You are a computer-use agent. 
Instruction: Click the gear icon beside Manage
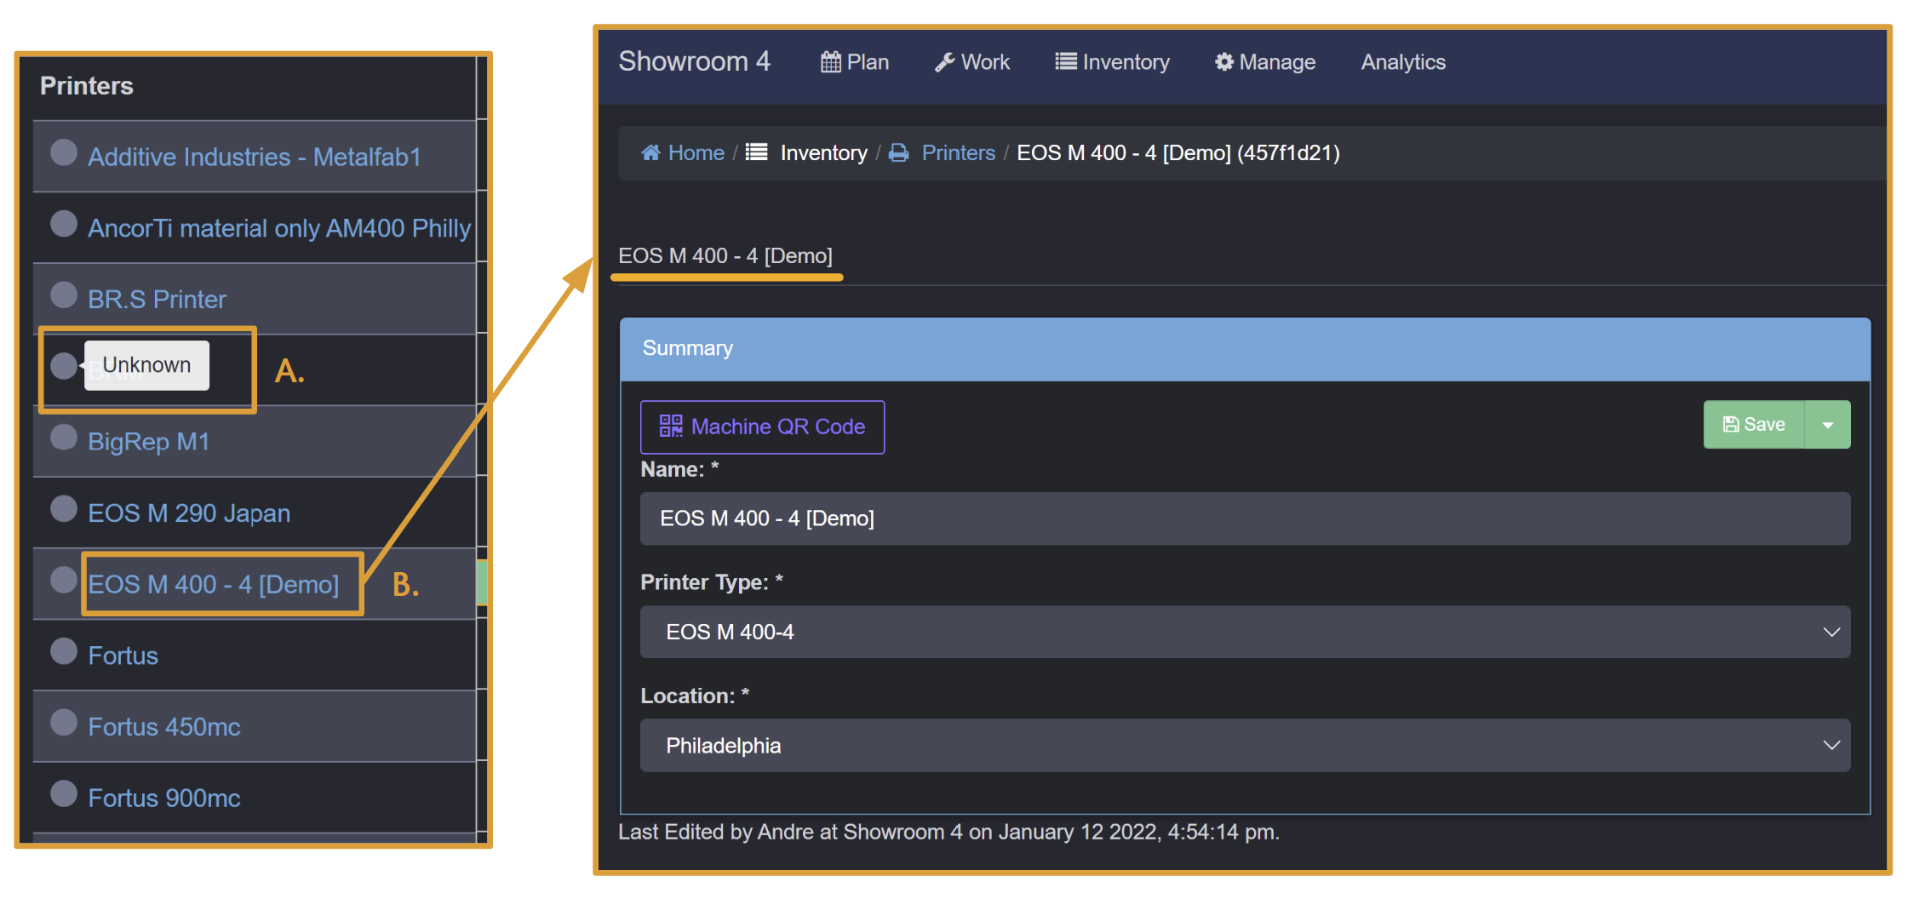[1224, 61]
